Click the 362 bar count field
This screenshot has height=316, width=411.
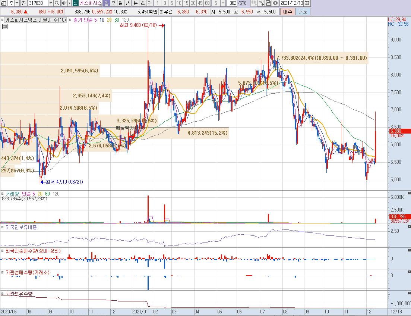[233, 3]
